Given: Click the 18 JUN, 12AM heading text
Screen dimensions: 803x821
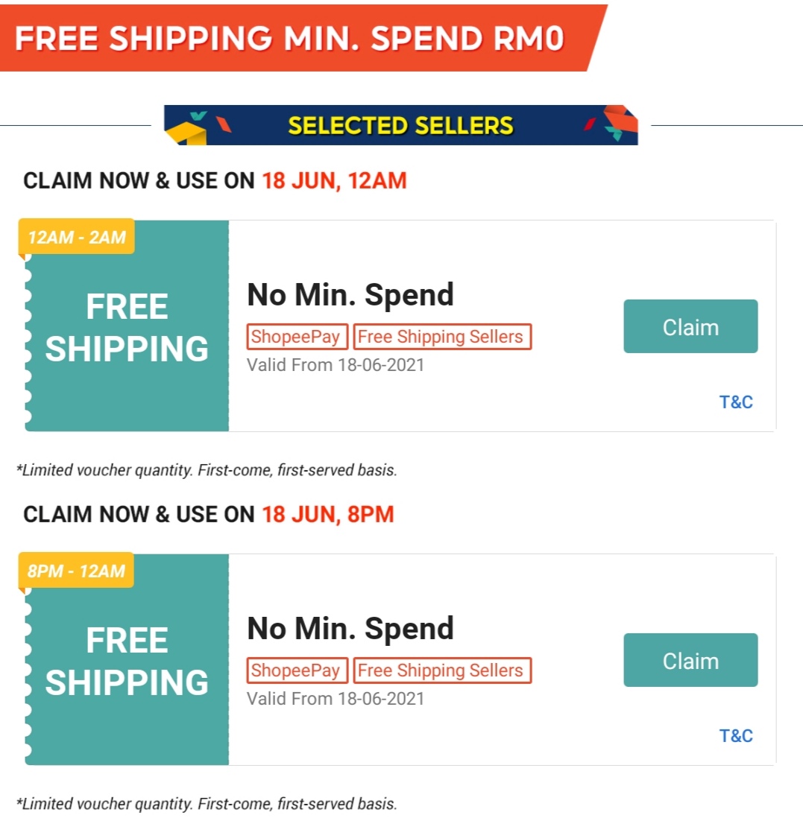Looking at the screenshot, I should [x=334, y=181].
